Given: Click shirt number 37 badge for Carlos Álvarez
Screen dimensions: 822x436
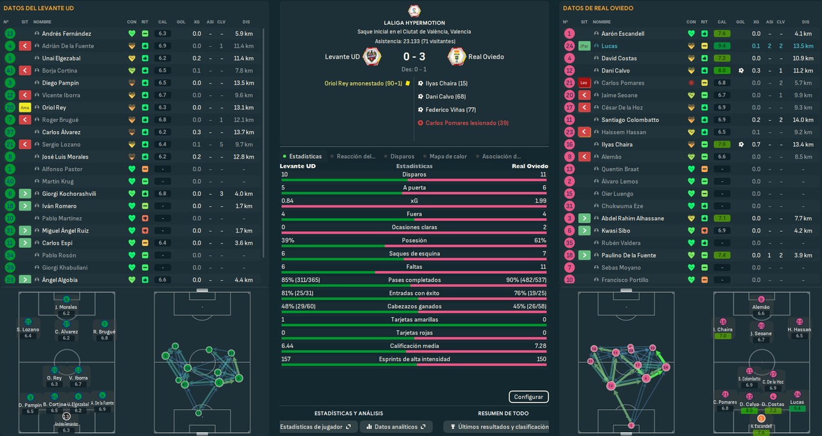Looking at the screenshot, I should (10, 132).
